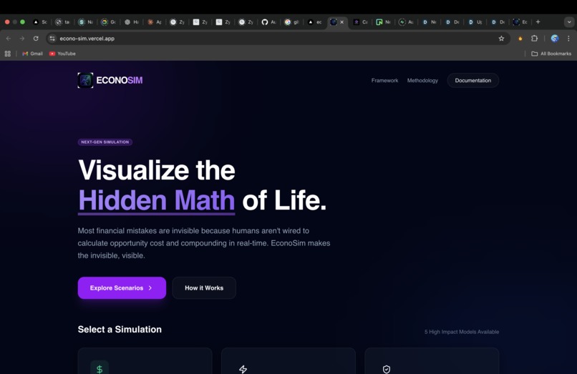Switch to the 'ec' Vercel tab
577x374 pixels.
coord(314,22)
